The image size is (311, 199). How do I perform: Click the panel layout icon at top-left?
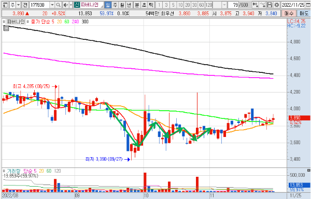(5, 5)
